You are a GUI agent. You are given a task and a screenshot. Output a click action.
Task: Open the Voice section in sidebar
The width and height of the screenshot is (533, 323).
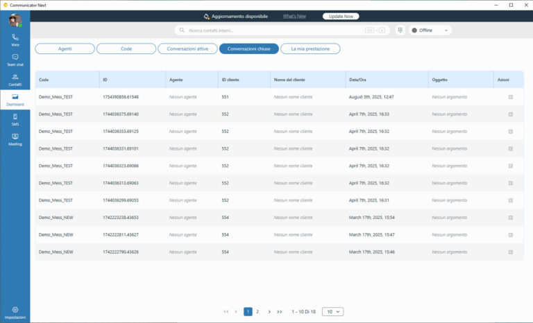tap(15, 40)
